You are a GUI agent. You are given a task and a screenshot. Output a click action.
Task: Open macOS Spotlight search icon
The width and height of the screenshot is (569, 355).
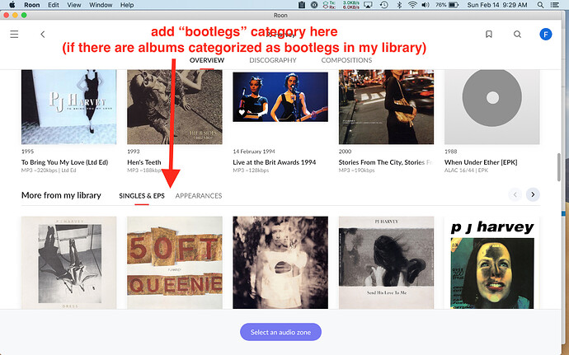pyautogui.click(x=540, y=5)
